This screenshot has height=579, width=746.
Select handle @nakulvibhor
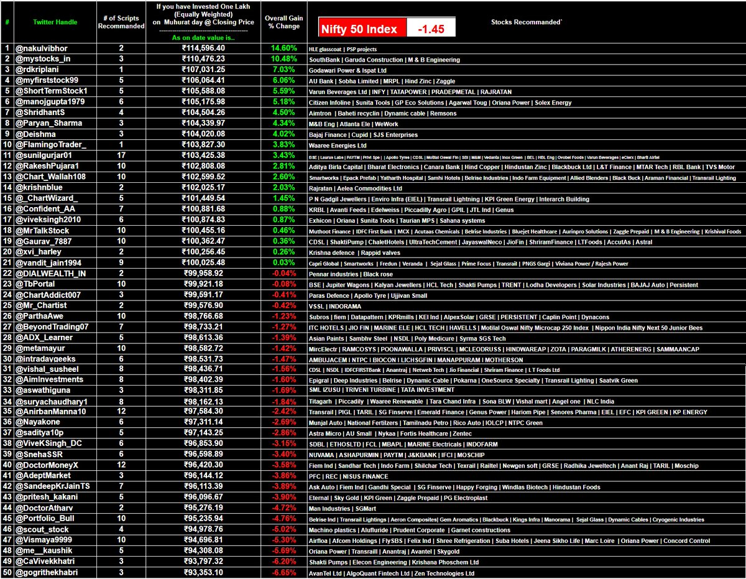point(41,48)
